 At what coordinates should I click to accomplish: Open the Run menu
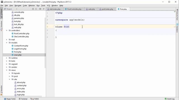click(38, 6)
